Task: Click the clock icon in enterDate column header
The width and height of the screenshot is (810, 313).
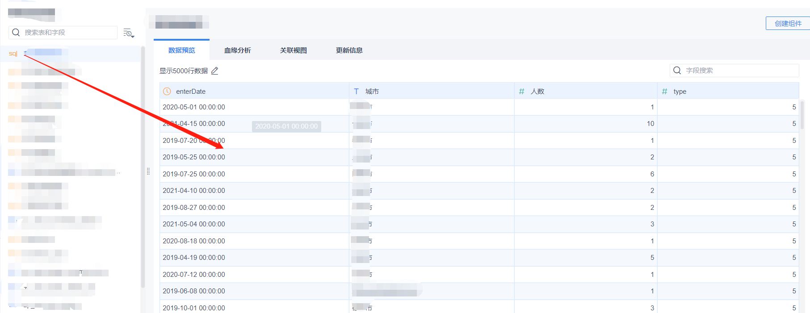Action: pyautogui.click(x=167, y=91)
